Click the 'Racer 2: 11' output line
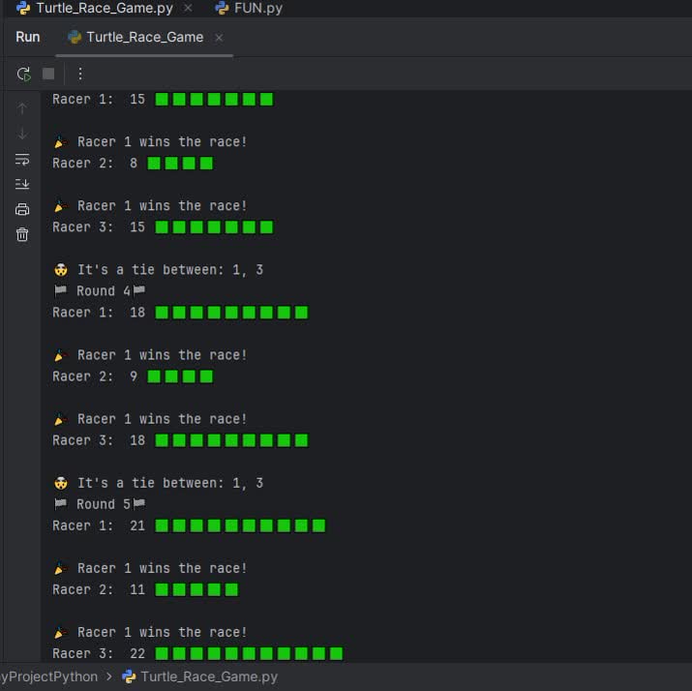The width and height of the screenshot is (692, 691). pos(145,589)
